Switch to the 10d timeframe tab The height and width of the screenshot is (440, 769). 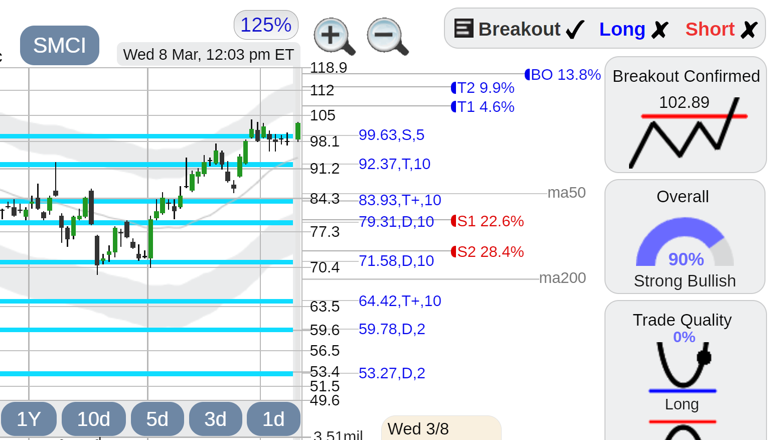click(94, 419)
